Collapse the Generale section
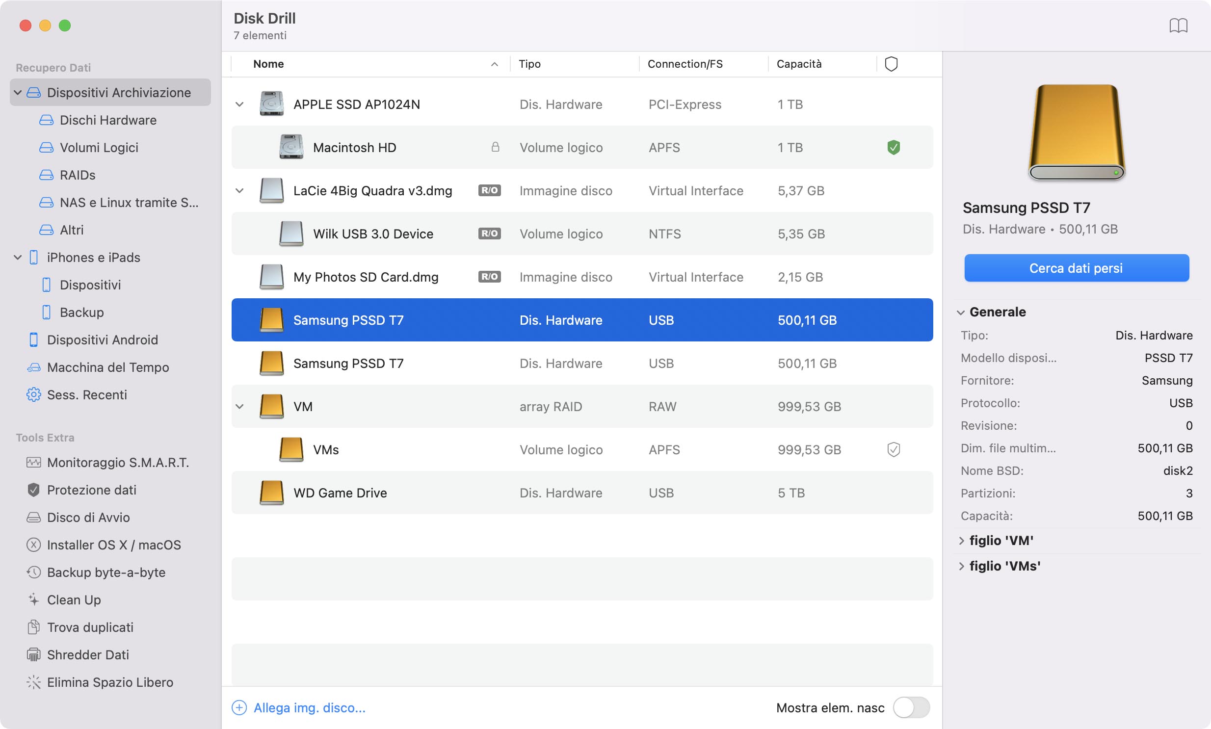Image resolution: width=1211 pixels, height=729 pixels. click(960, 312)
